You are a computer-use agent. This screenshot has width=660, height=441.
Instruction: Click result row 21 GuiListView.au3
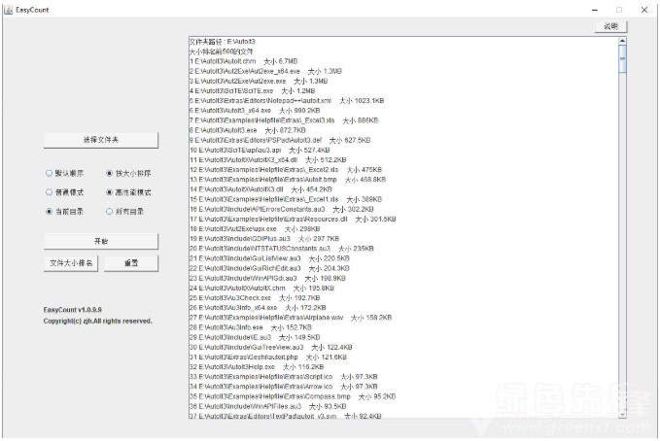[x=269, y=258]
